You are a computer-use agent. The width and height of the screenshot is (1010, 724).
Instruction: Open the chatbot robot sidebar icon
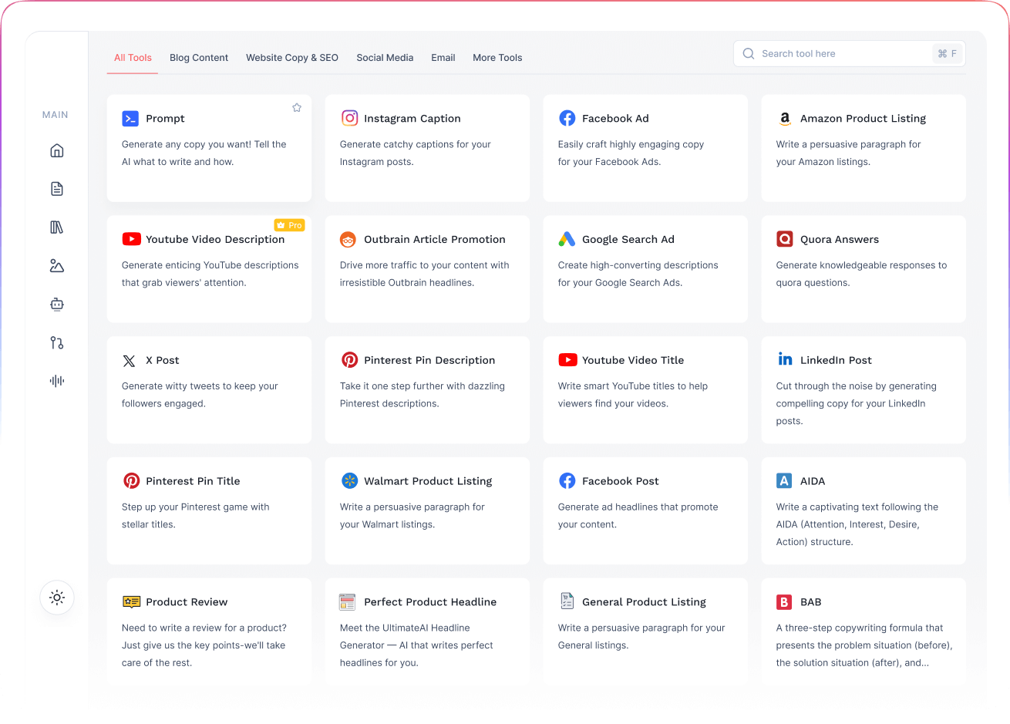coord(56,305)
